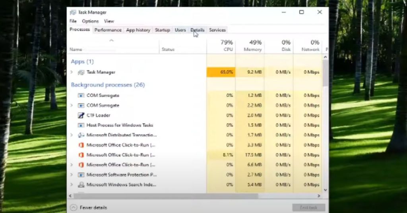Expand Microsoft Software Protection row
Screen dimensions: 407x213
(x=72, y=175)
